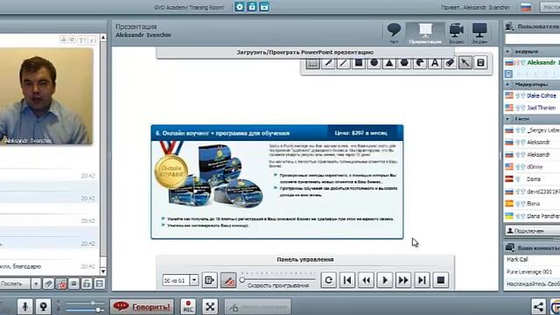Select the text tool marked A

435,63
